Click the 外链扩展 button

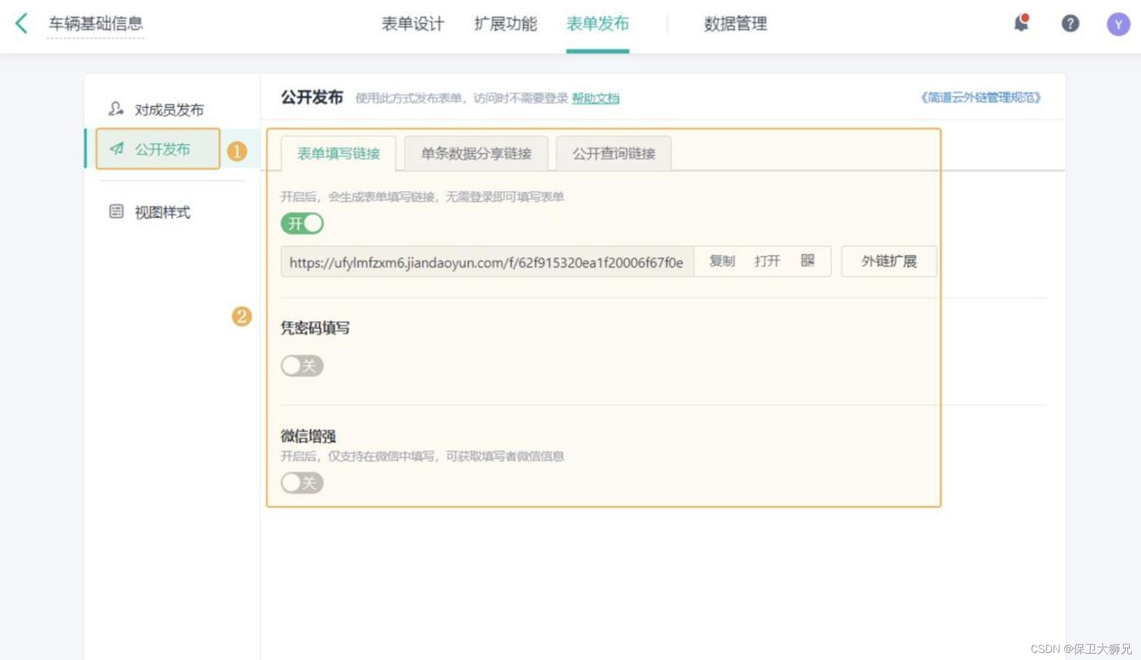click(x=888, y=261)
